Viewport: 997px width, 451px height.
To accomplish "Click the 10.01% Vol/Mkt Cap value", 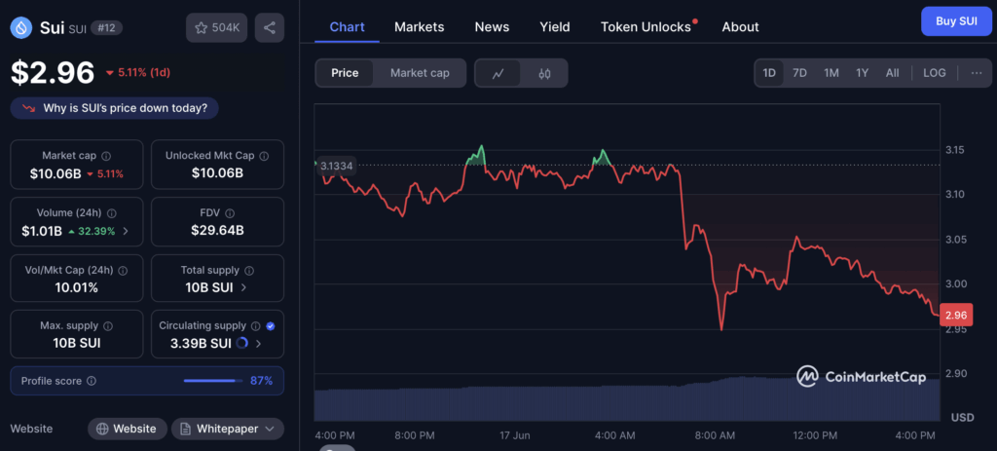I will pyautogui.click(x=76, y=287).
